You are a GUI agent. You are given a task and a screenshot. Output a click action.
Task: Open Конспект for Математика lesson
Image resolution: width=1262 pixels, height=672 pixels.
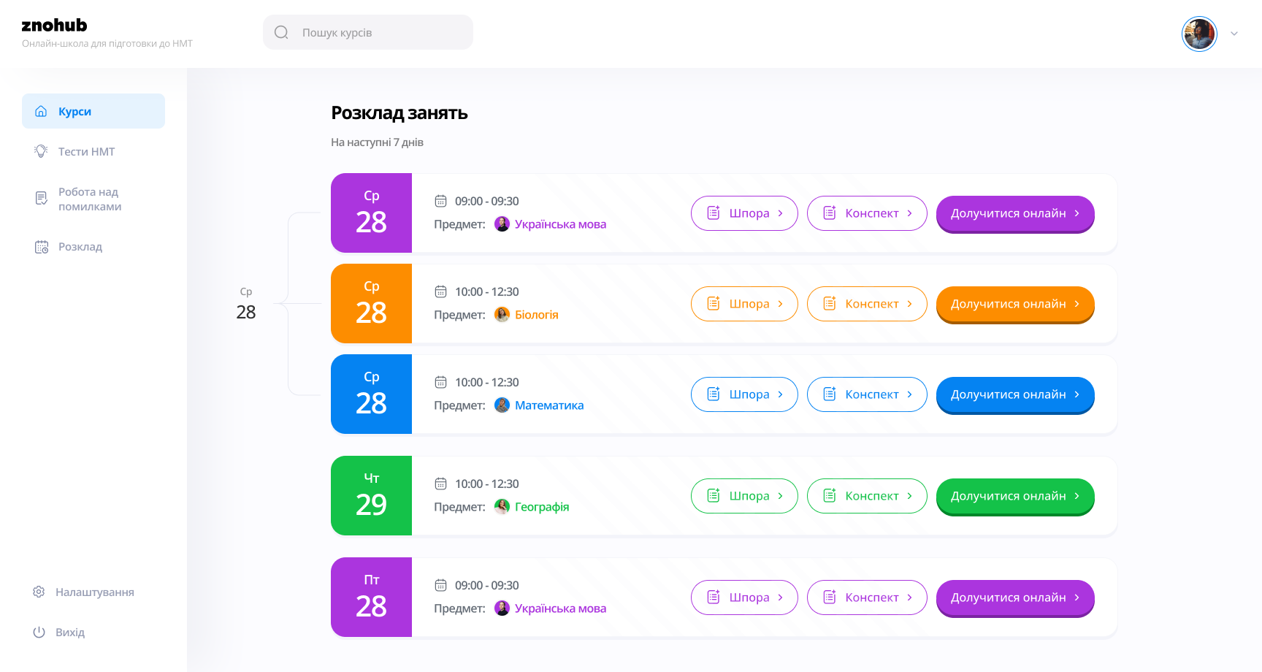(867, 394)
